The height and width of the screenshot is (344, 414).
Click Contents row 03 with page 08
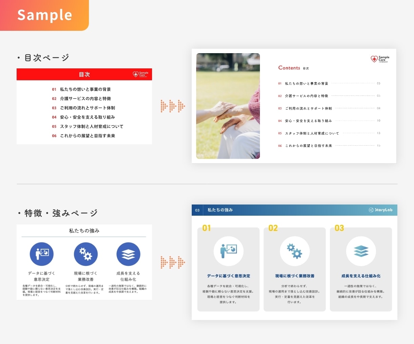point(329,108)
